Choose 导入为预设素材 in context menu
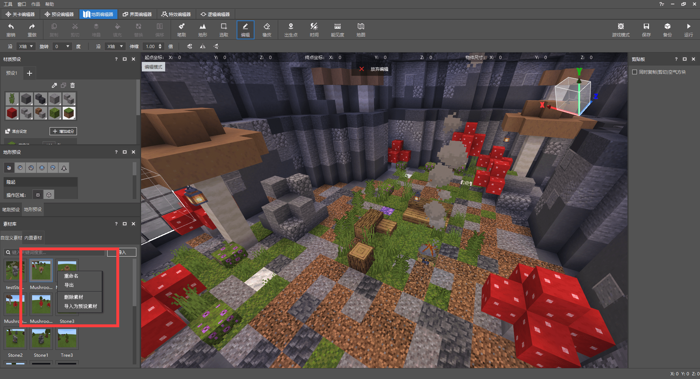700x379 pixels. coord(80,306)
